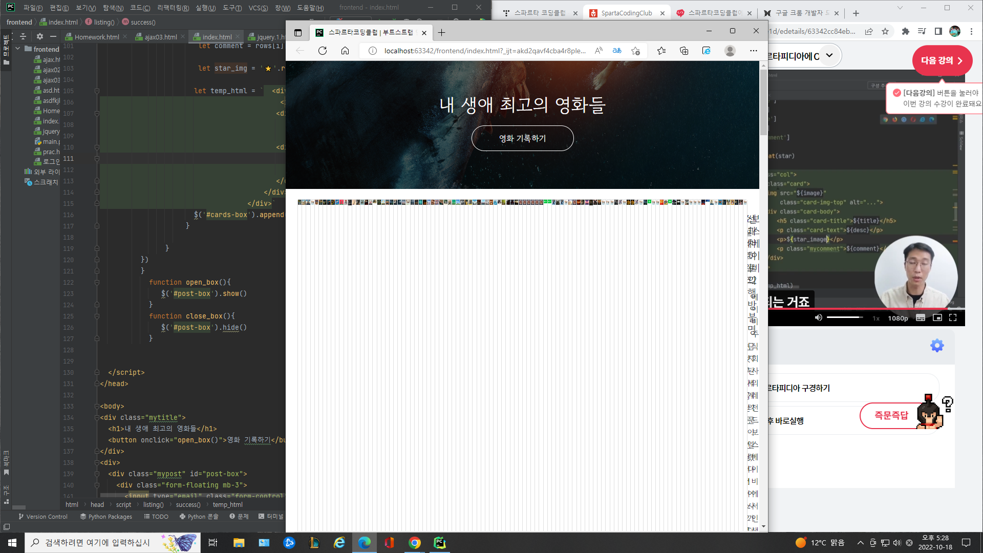Open the 터미널 tool window

click(271, 517)
